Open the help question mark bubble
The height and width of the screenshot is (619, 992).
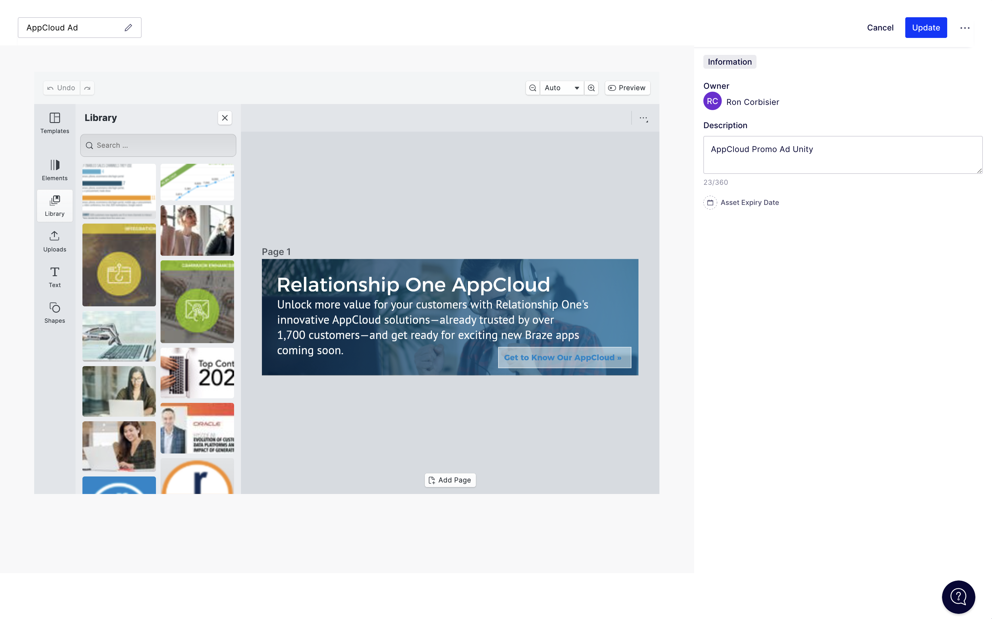[x=958, y=597]
